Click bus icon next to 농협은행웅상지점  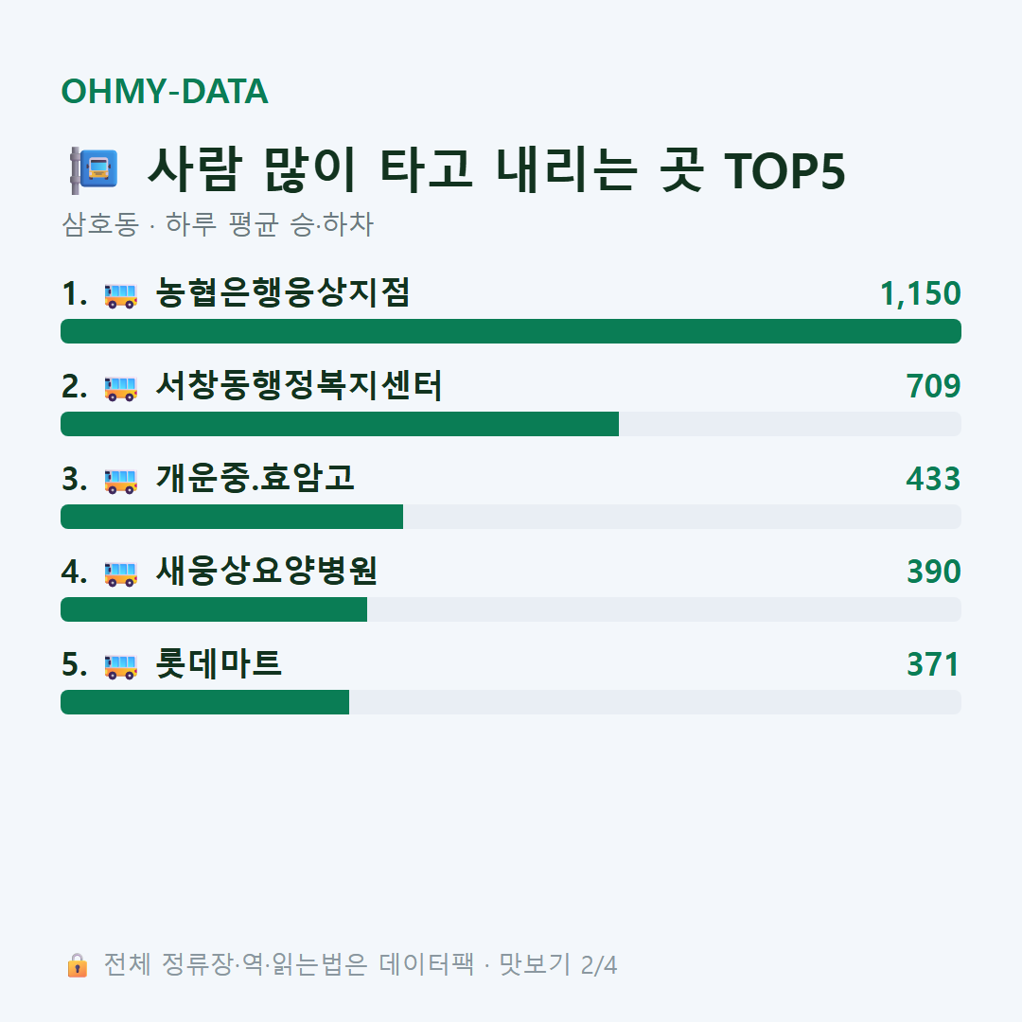coord(121,294)
